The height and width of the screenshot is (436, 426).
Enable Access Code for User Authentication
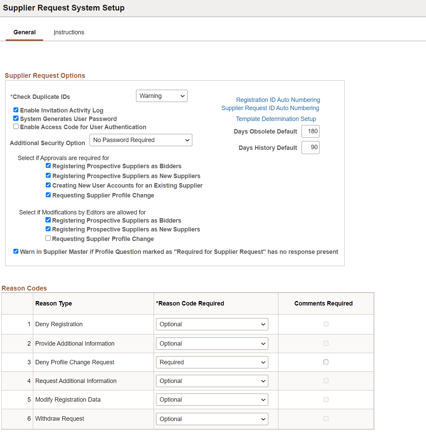[16, 126]
